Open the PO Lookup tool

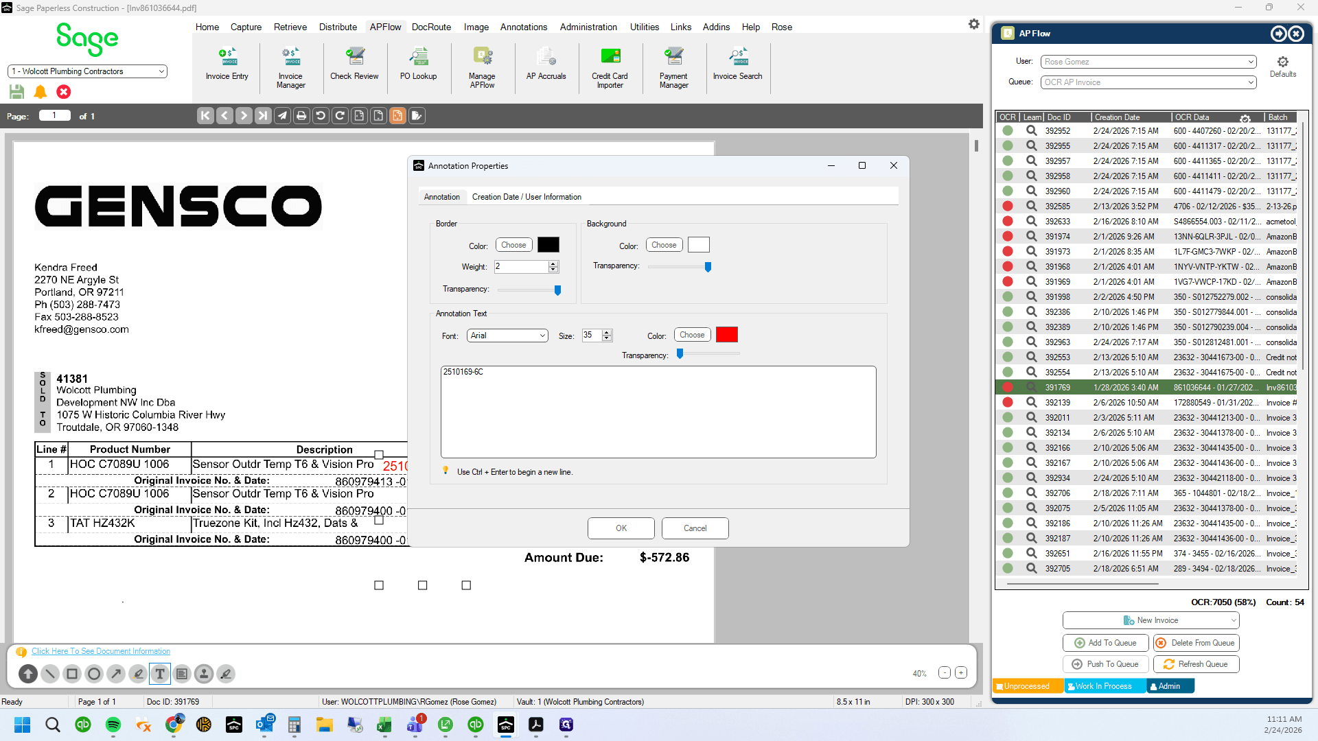418,64
